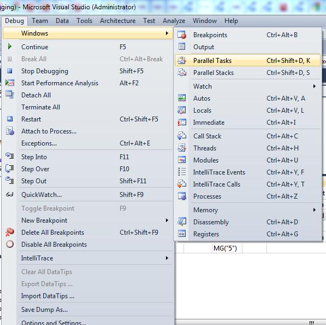Expand the Memory submenu arrow
This screenshot has width=326, height=325.
coord(315,210)
